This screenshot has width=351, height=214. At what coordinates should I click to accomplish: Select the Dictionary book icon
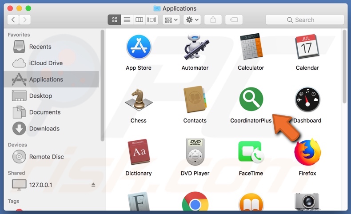pos(139,152)
